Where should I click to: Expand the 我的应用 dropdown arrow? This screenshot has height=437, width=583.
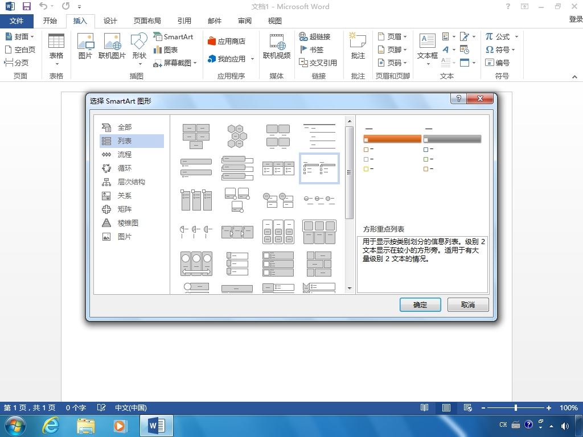(x=252, y=59)
